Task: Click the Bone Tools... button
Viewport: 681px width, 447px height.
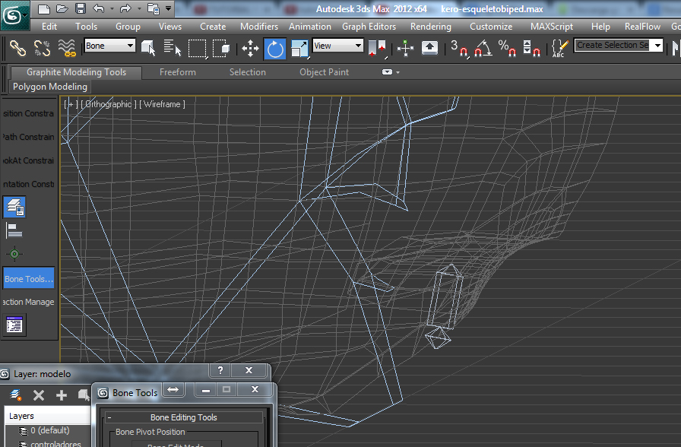Action: point(29,279)
